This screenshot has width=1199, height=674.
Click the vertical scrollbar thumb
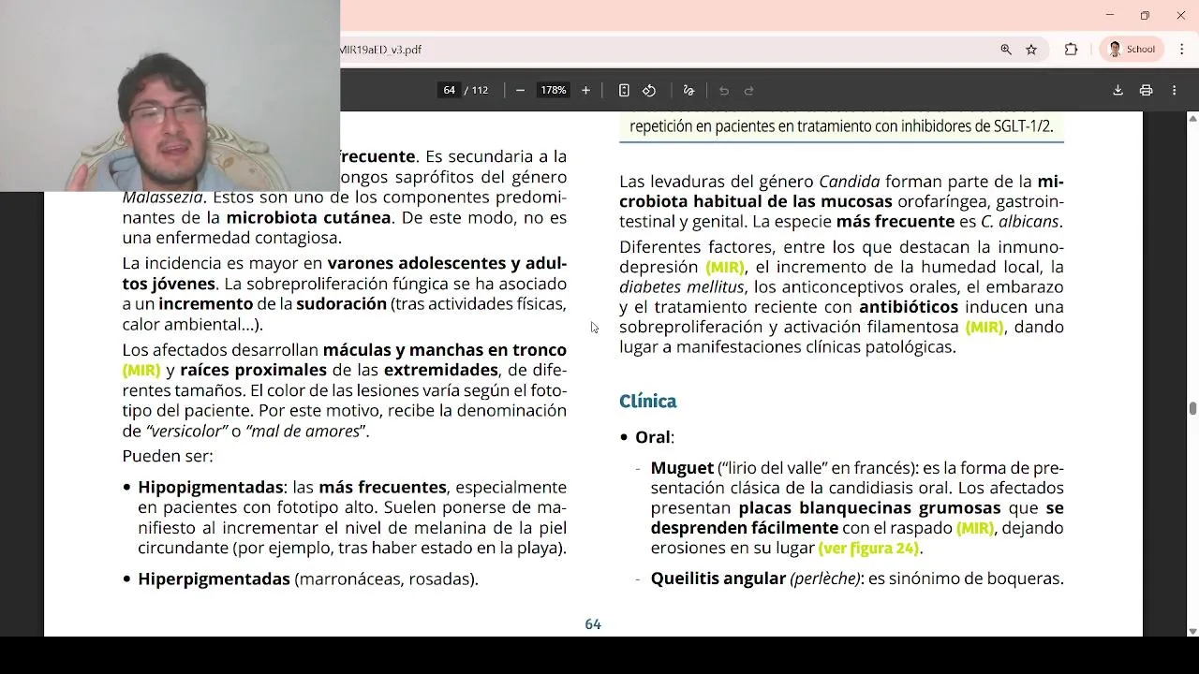[1192, 408]
